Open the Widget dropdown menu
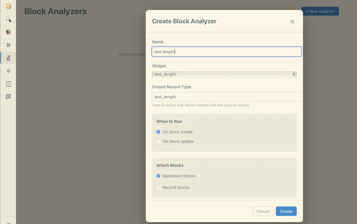This screenshot has height=224, width=357. [224, 74]
